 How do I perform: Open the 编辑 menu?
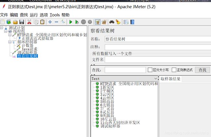[x=14, y=15]
